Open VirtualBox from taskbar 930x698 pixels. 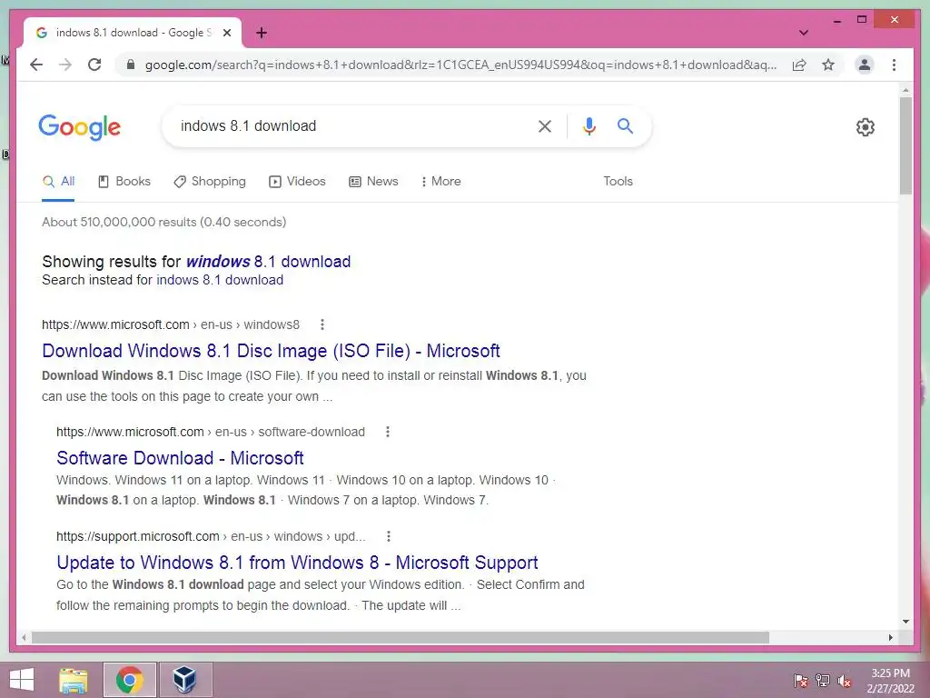click(185, 680)
